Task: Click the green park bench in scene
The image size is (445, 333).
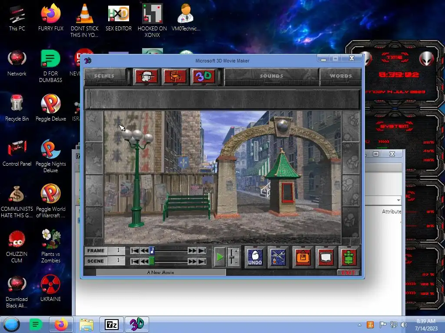Action: 187,206
